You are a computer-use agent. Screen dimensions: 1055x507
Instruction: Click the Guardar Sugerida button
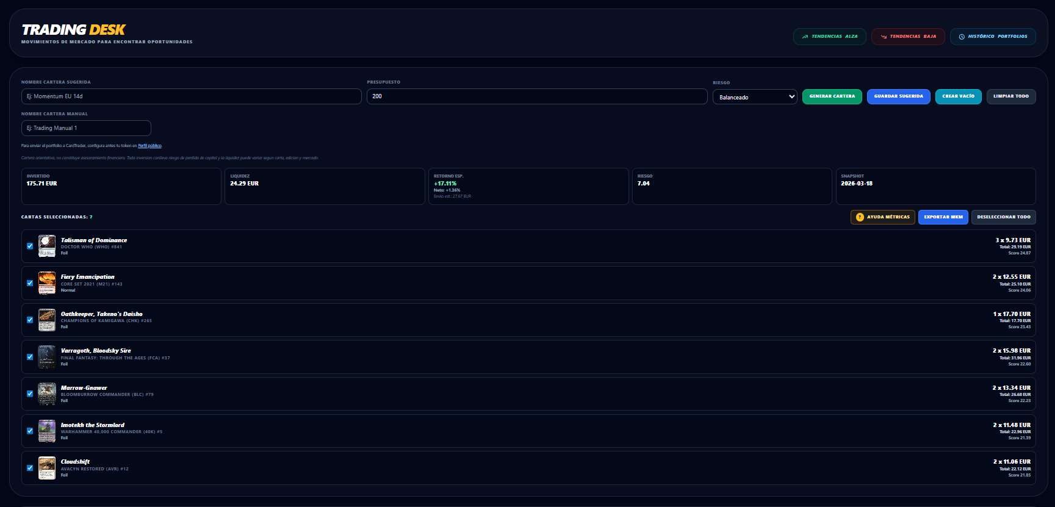[898, 96]
